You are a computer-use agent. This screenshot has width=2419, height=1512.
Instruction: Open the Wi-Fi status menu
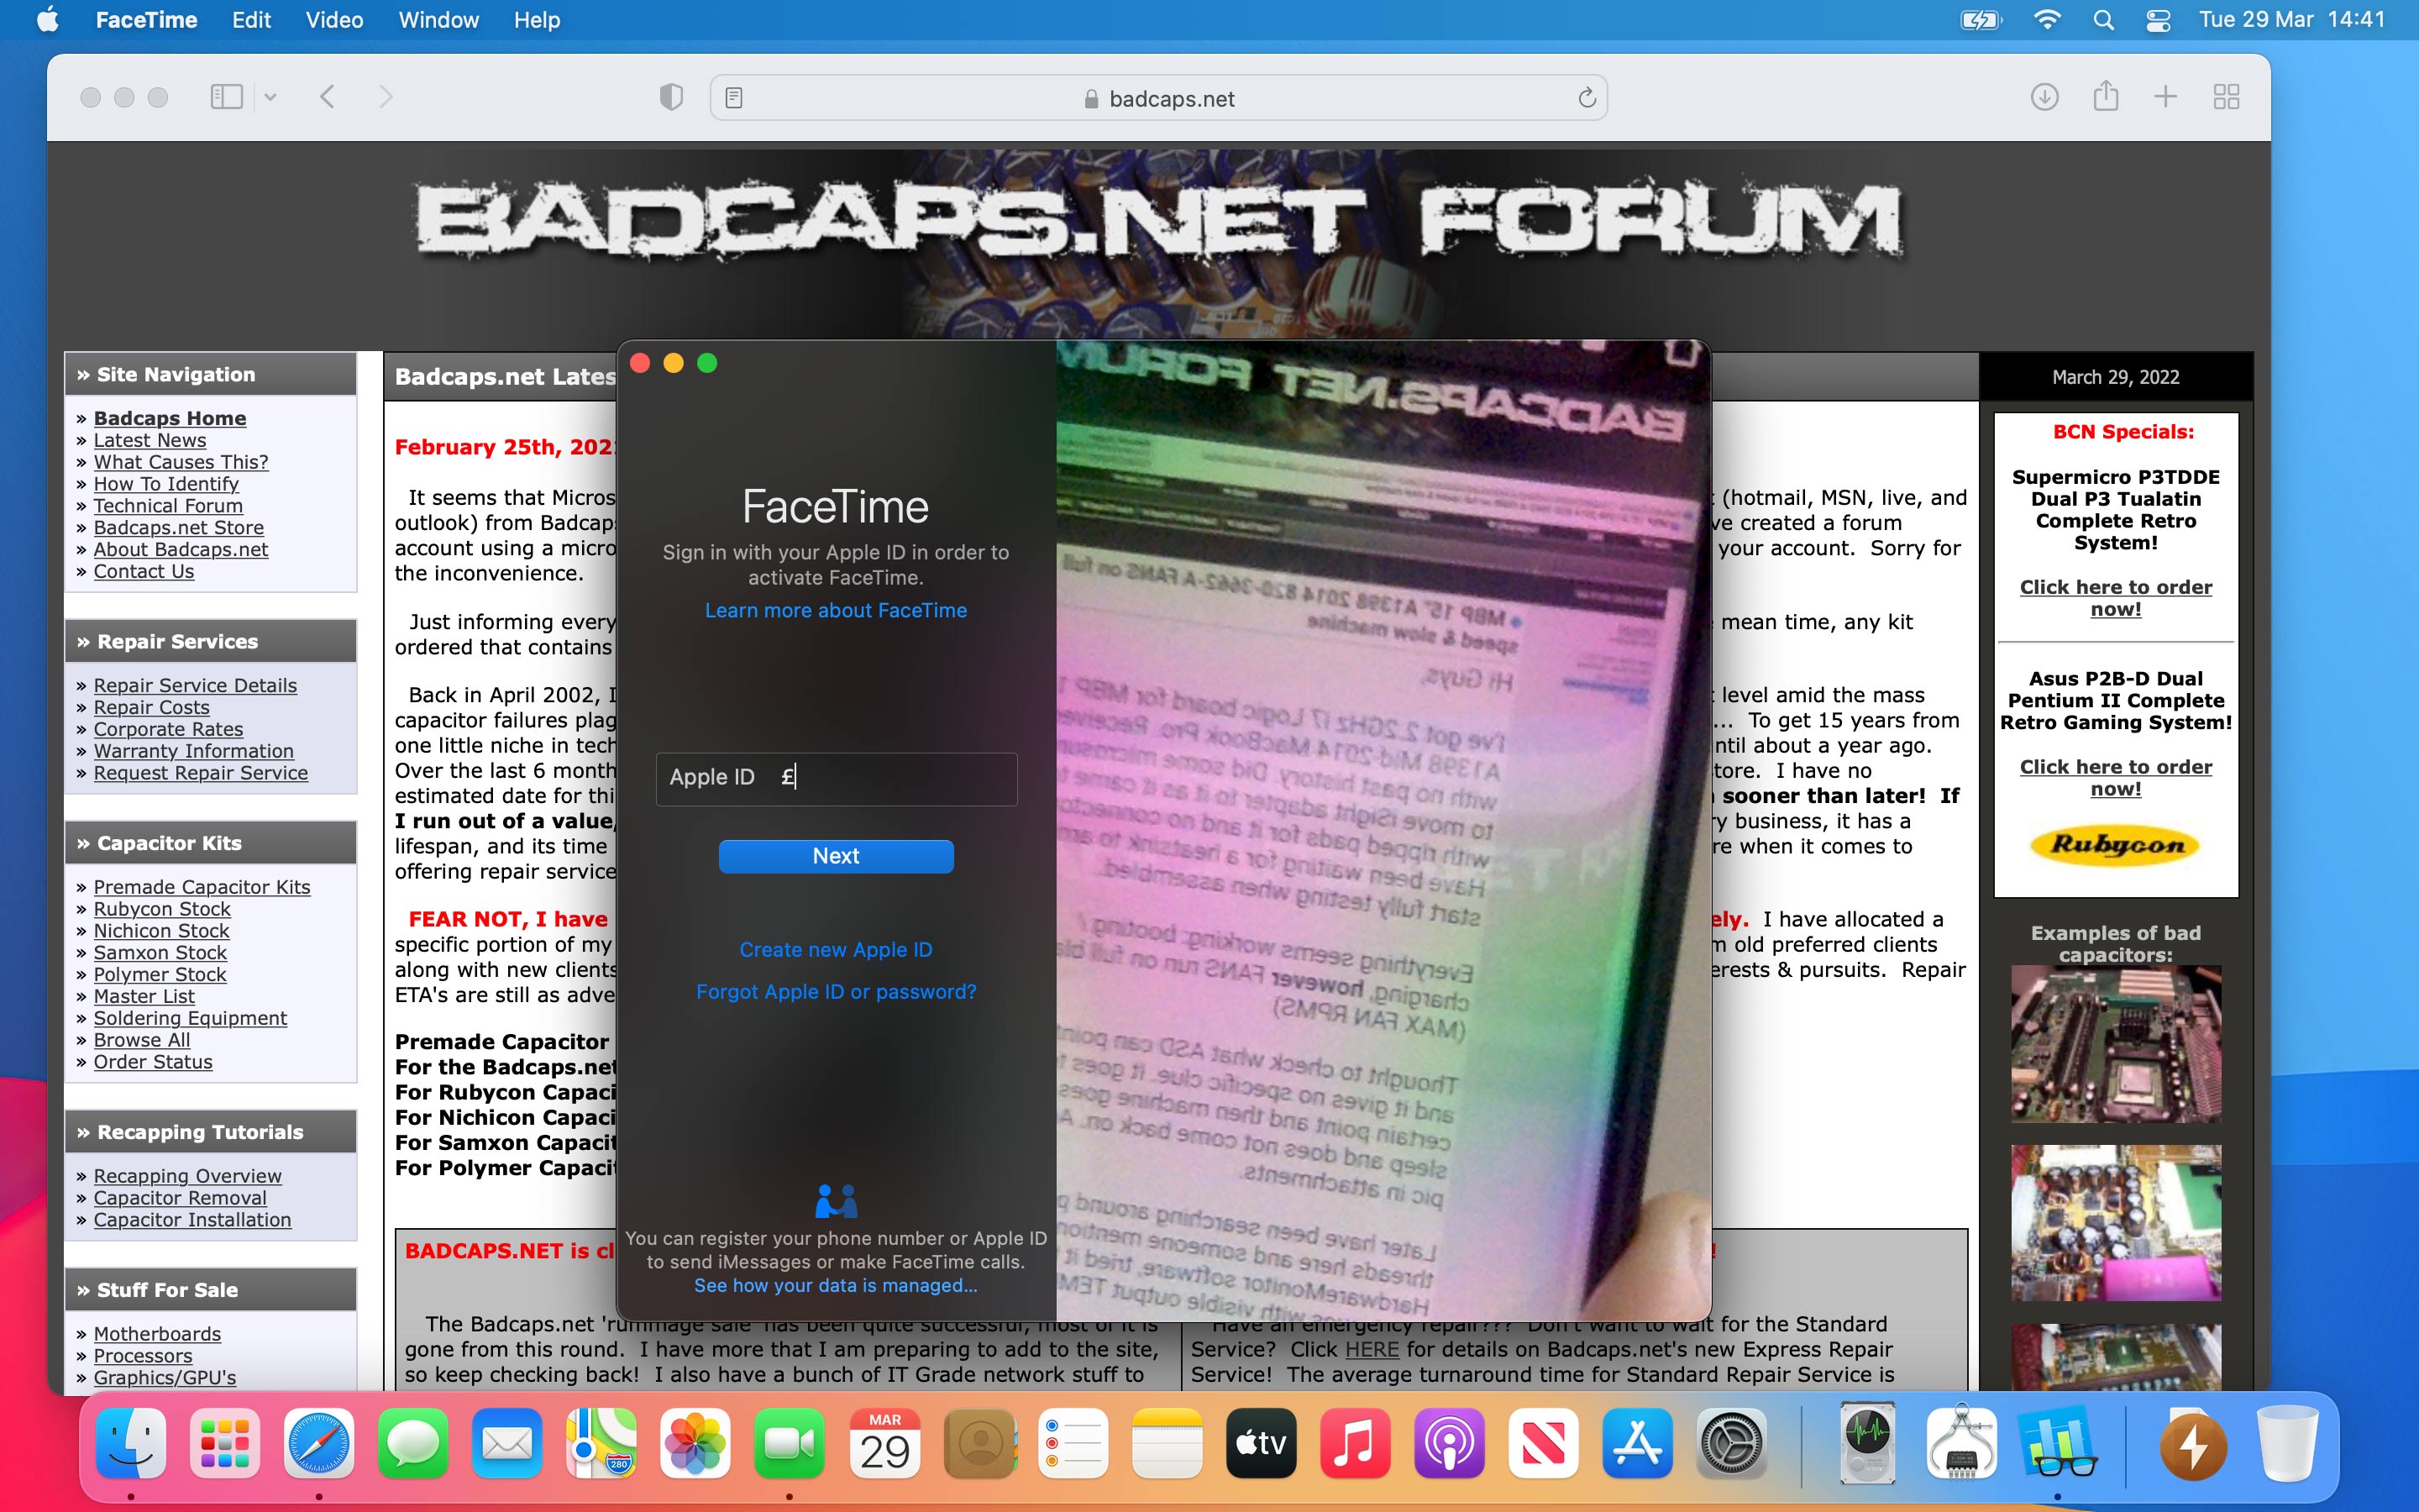click(2046, 20)
